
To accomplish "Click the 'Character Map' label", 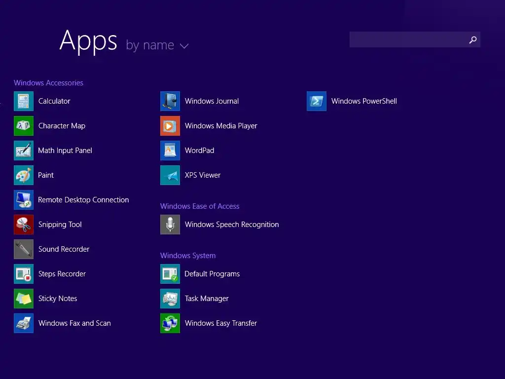I will tap(62, 126).
